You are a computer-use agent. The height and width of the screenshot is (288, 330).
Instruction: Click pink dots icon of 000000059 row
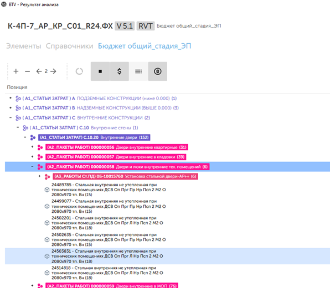40,286
